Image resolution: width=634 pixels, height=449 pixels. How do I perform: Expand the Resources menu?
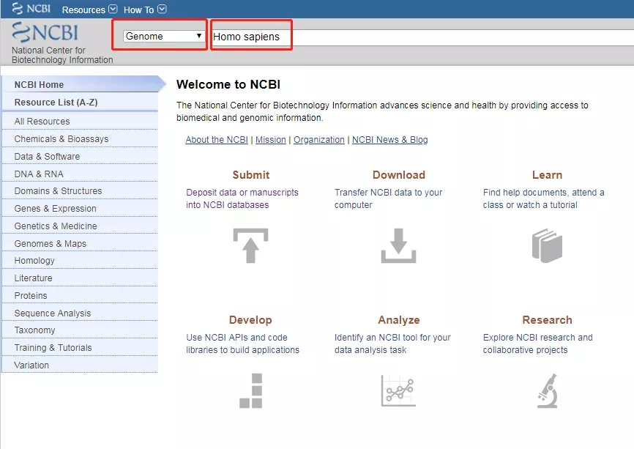pos(89,10)
